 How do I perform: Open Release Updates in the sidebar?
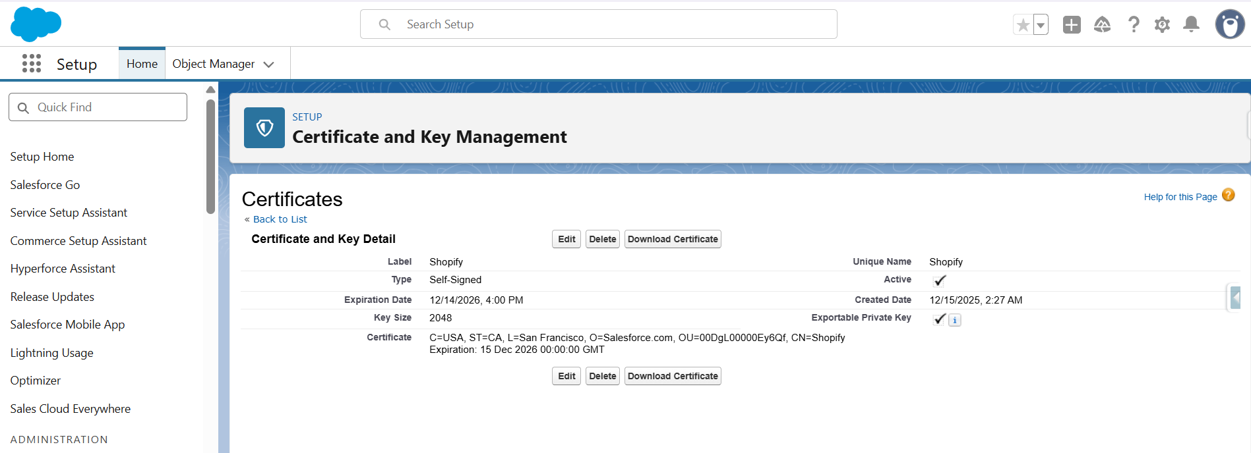pos(52,297)
